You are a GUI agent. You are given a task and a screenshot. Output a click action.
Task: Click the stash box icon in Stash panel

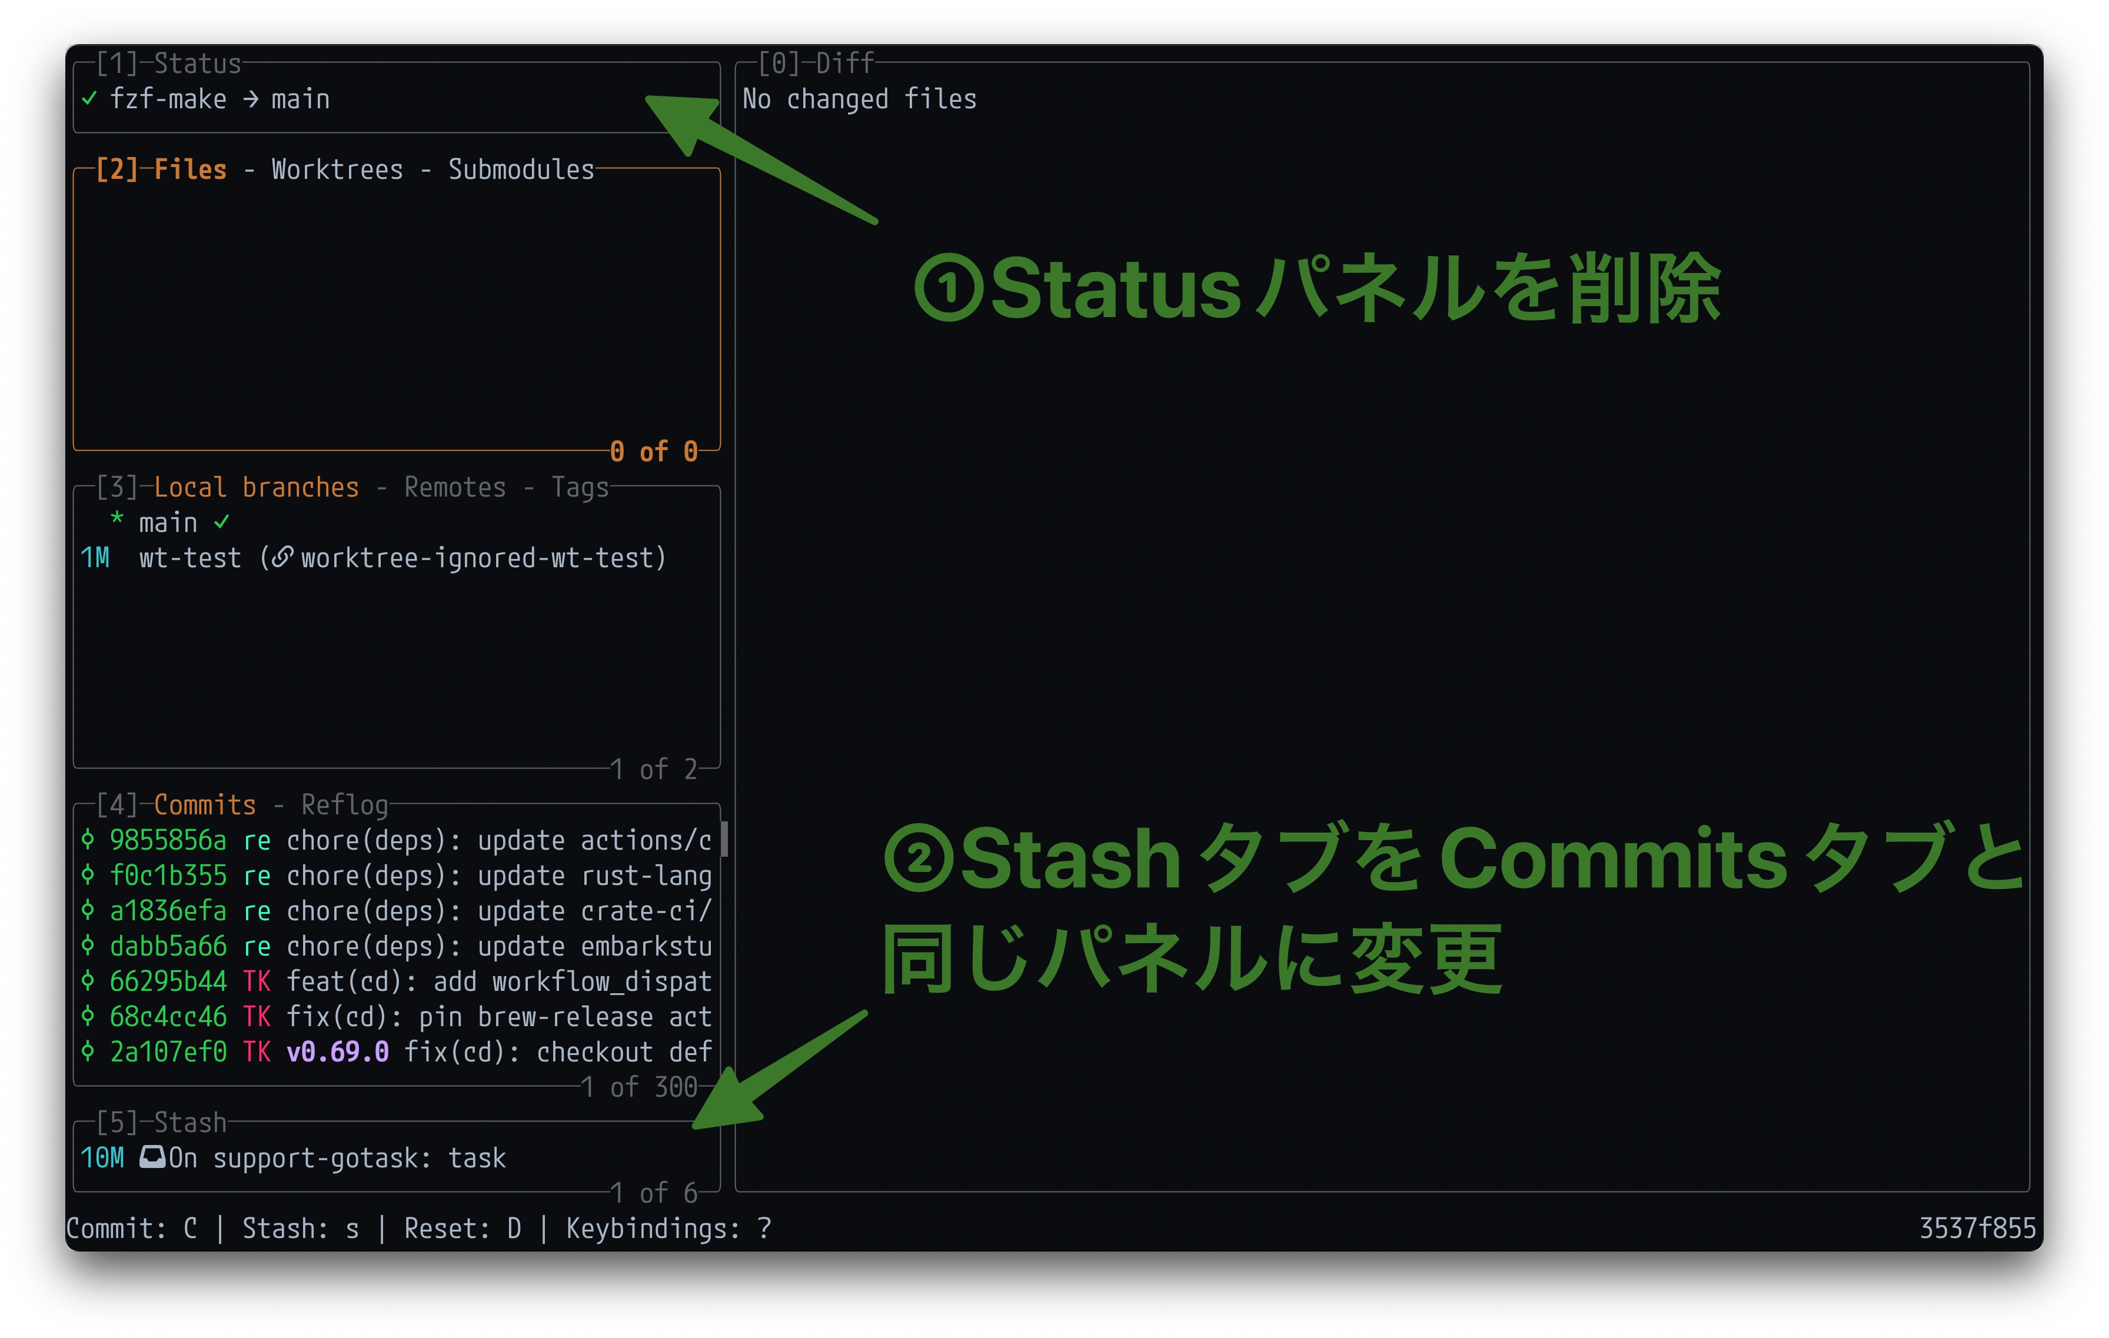point(152,1157)
